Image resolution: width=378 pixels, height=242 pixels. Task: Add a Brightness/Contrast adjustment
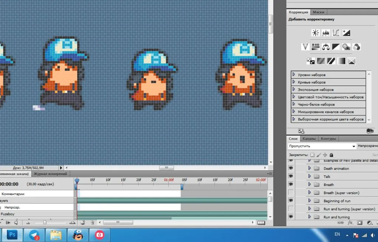(x=315, y=33)
